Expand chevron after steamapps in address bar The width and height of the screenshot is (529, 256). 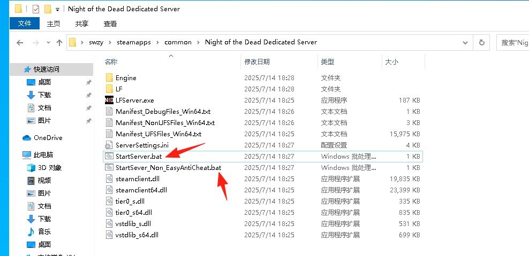[157, 42]
